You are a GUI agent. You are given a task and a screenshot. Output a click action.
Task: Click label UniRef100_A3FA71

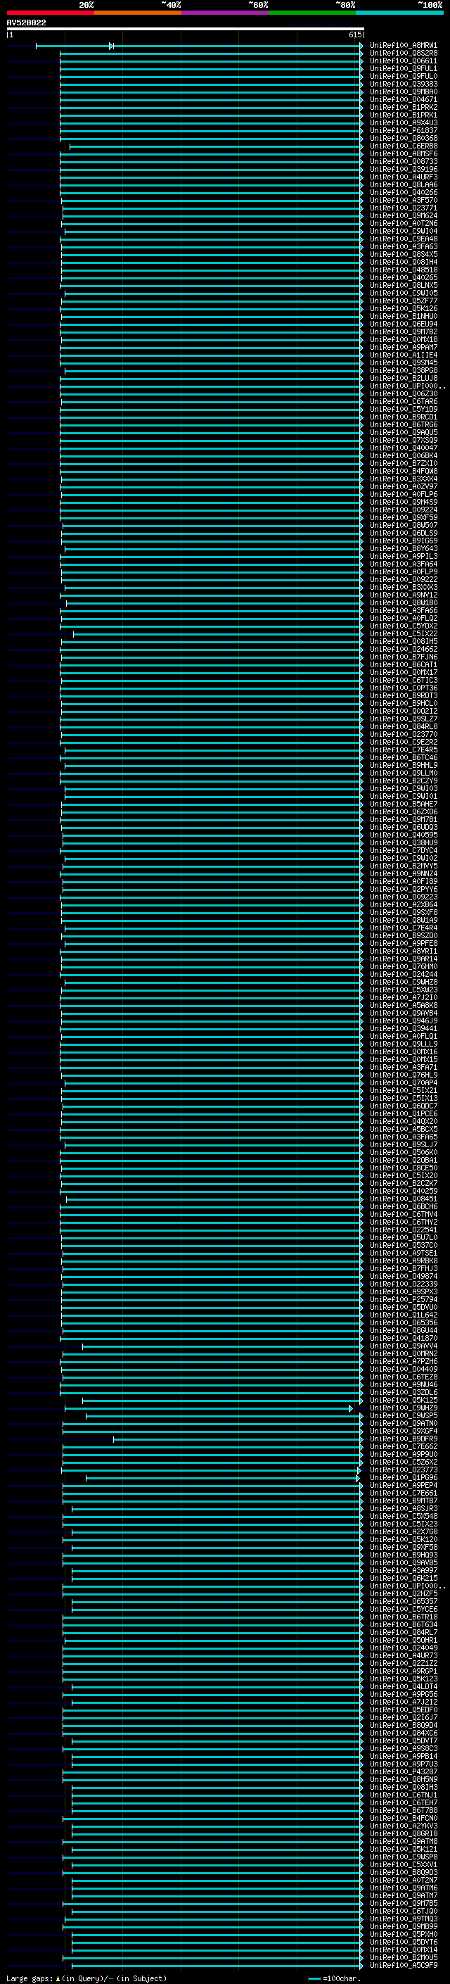(x=403, y=1068)
